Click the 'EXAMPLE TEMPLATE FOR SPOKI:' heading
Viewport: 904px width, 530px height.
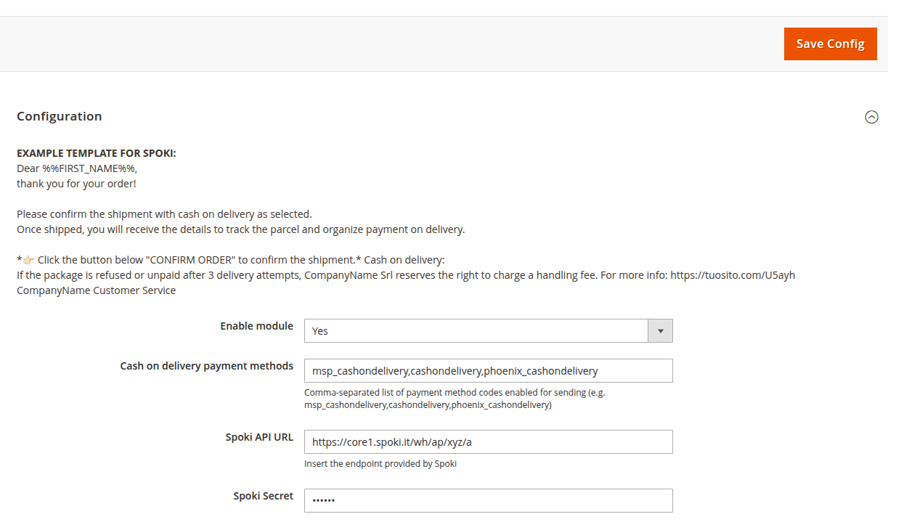tap(97, 153)
